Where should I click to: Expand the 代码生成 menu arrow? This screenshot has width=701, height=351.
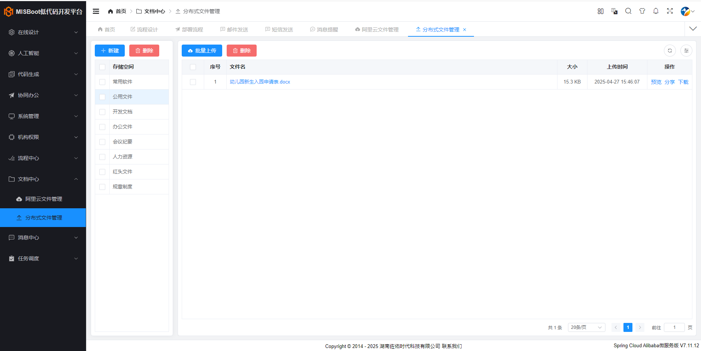tap(76, 74)
